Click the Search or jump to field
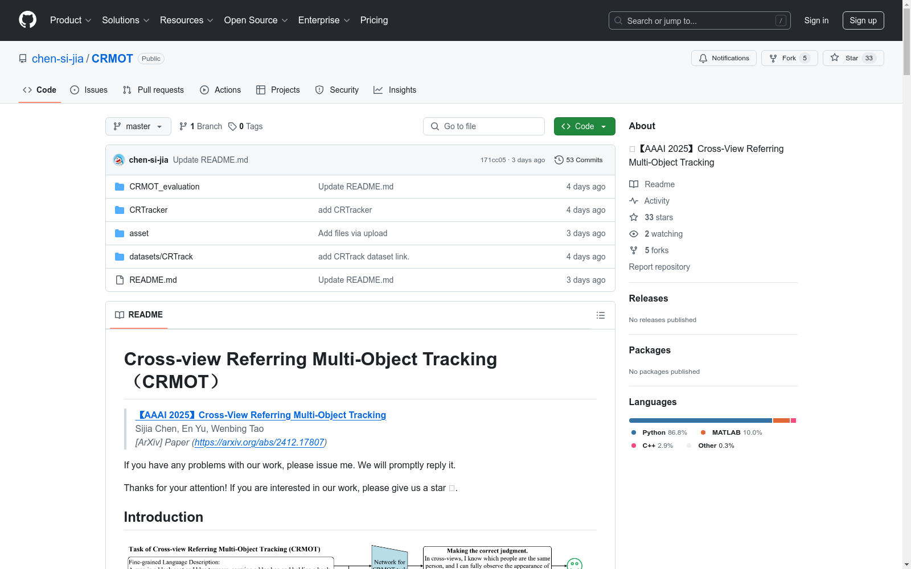 point(699,20)
